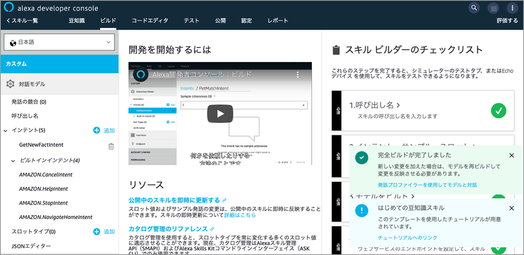The image size is (524, 255).
Task: Click the green checkmark for 呼び出し名
Action: point(498,110)
